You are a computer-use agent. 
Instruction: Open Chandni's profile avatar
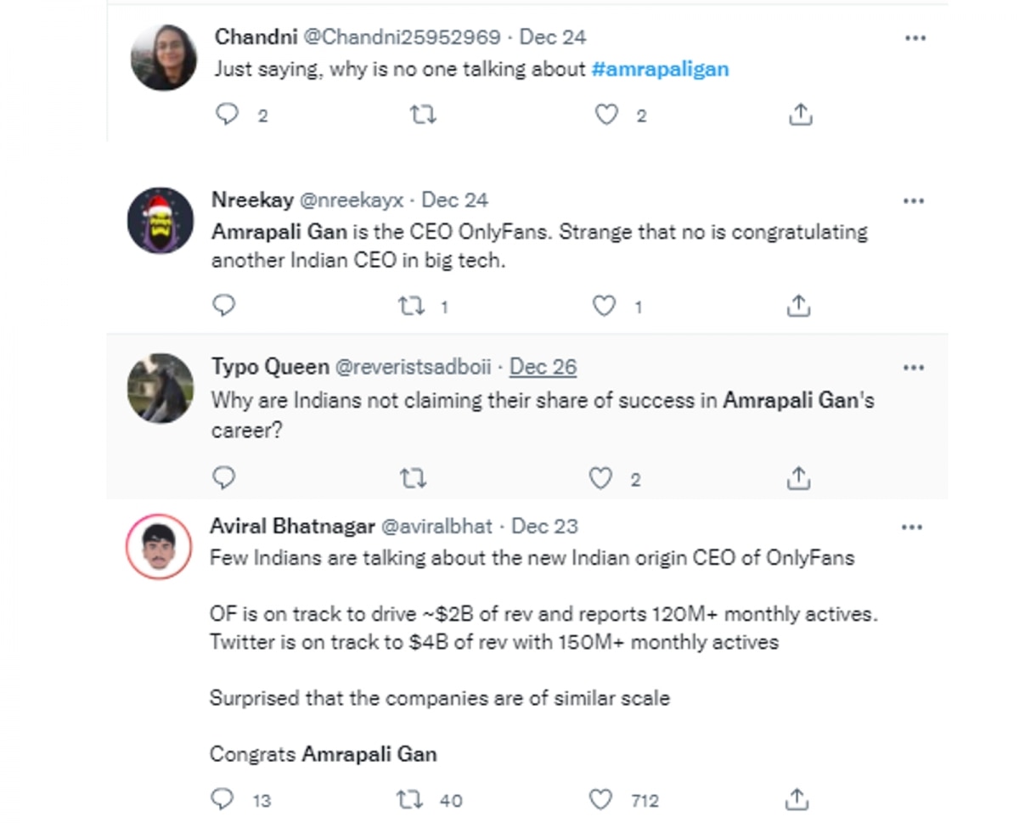click(x=164, y=57)
